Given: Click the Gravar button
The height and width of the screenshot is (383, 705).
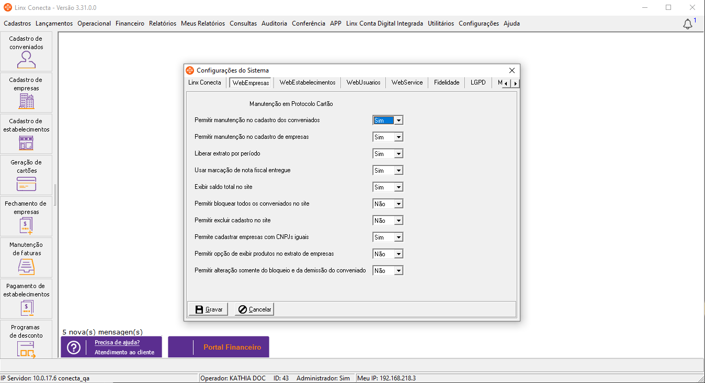Looking at the screenshot, I should coord(209,309).
